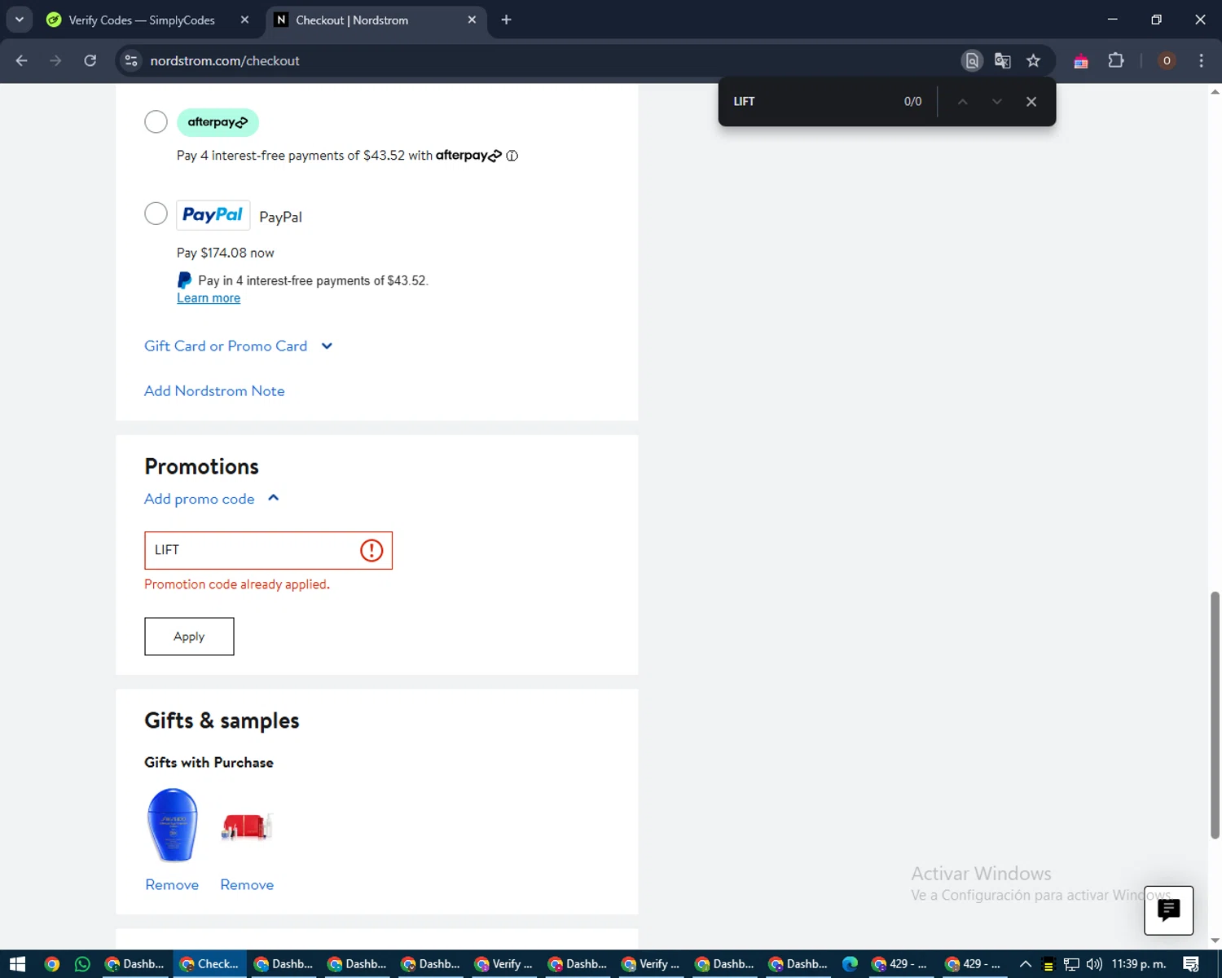Go forward in browser history
The height and width of the screenshot is (978, 1222).
55,60
